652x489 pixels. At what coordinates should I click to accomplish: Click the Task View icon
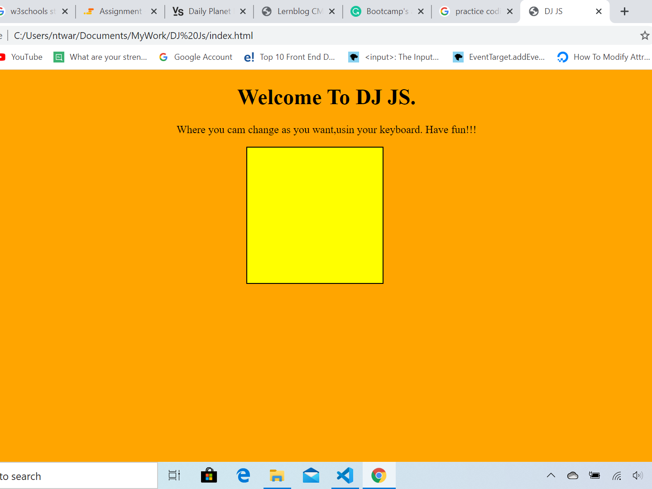pos(174,475)
